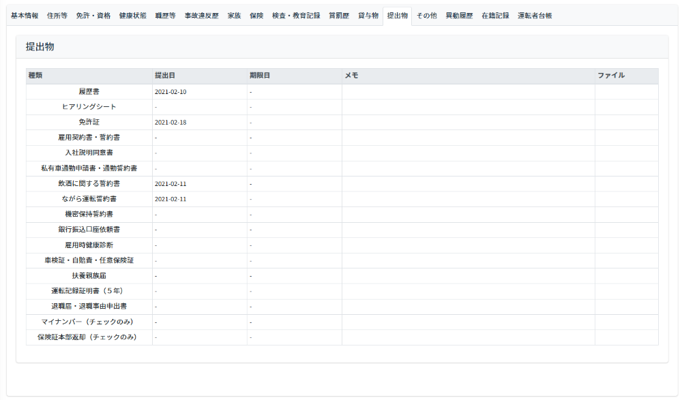
Task: Select the 機密保持誓約書 row label
Action: coord(89,214)
